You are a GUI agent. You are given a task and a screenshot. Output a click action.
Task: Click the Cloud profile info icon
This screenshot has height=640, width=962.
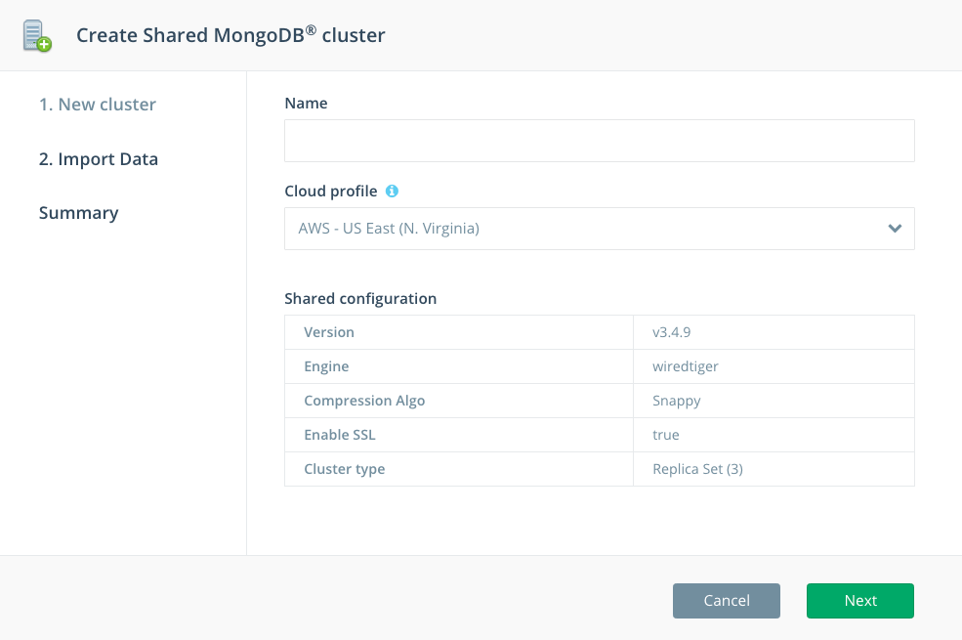click(x=392, y=192)
